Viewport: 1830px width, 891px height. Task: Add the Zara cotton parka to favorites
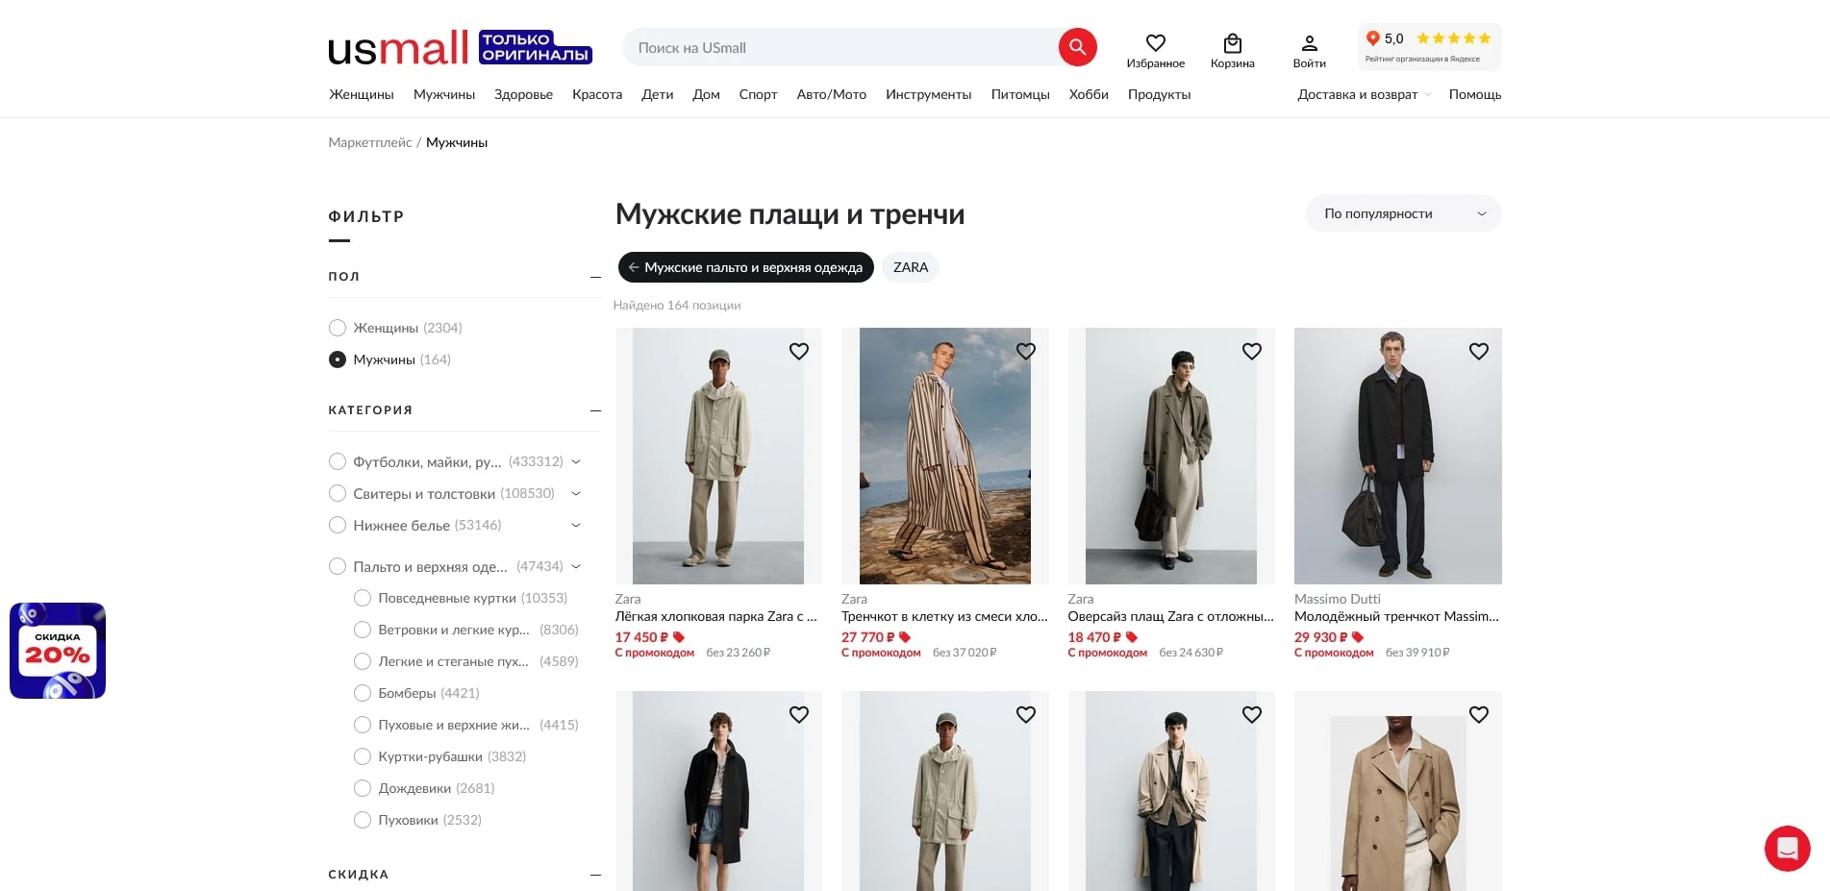point(799,352)
